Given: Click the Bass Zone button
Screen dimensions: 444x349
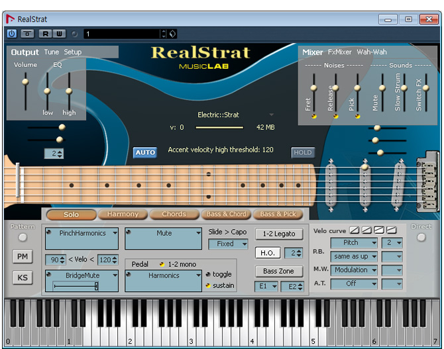Looking at the screenshot, I should tap(279, 271).
